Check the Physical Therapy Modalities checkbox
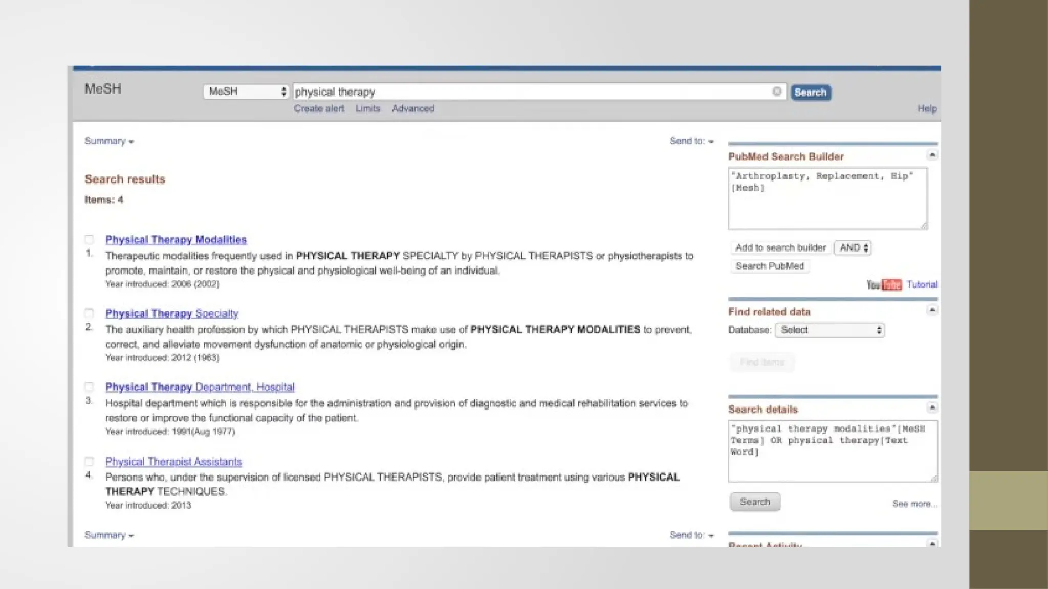1048x589 pixels. 90,239
